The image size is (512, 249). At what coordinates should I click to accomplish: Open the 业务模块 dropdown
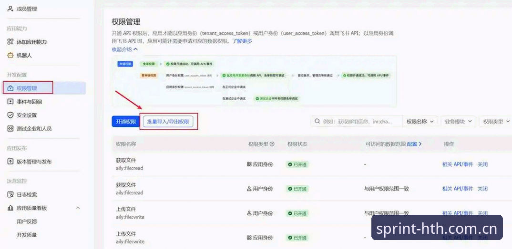(458, 121)
